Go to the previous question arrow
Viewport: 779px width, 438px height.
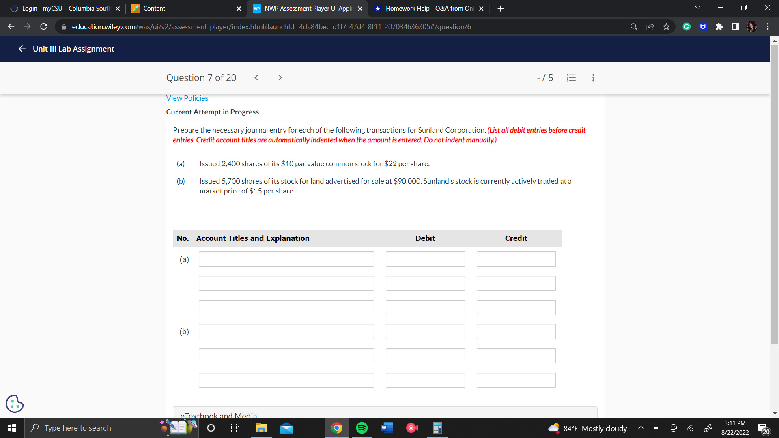coord(256,78)
